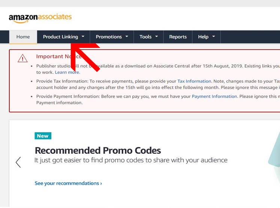Click the Product Linking menu label

coord(60,37)
